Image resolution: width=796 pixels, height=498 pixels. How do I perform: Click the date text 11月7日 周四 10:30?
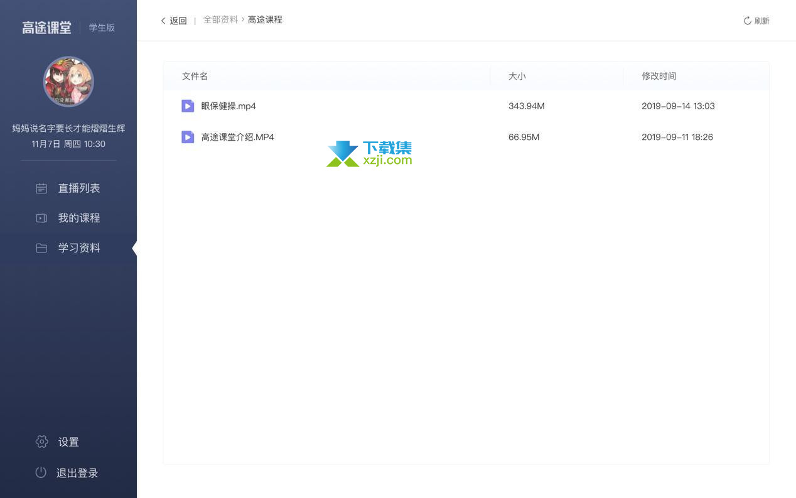coord(68,144)
